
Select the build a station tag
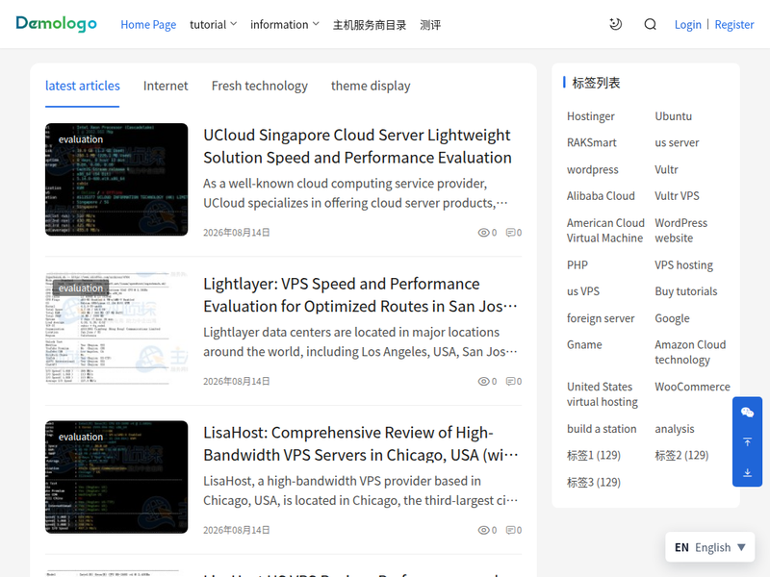pyautogui.click(x=601, y=429)
